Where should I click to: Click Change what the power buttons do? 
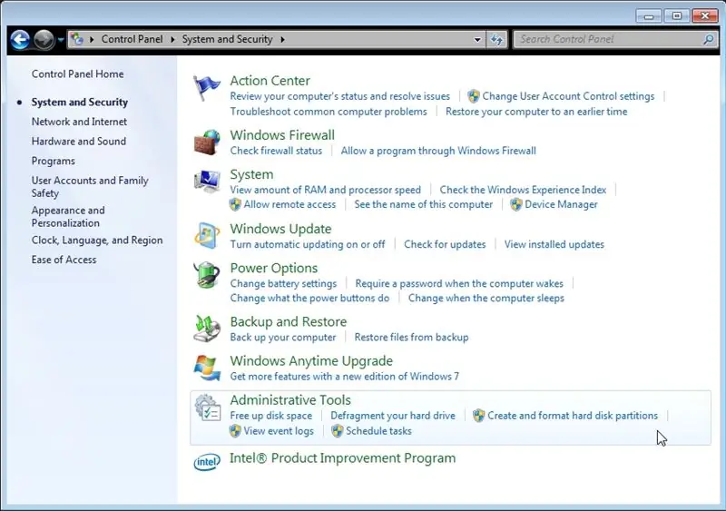tap(309, 299)
